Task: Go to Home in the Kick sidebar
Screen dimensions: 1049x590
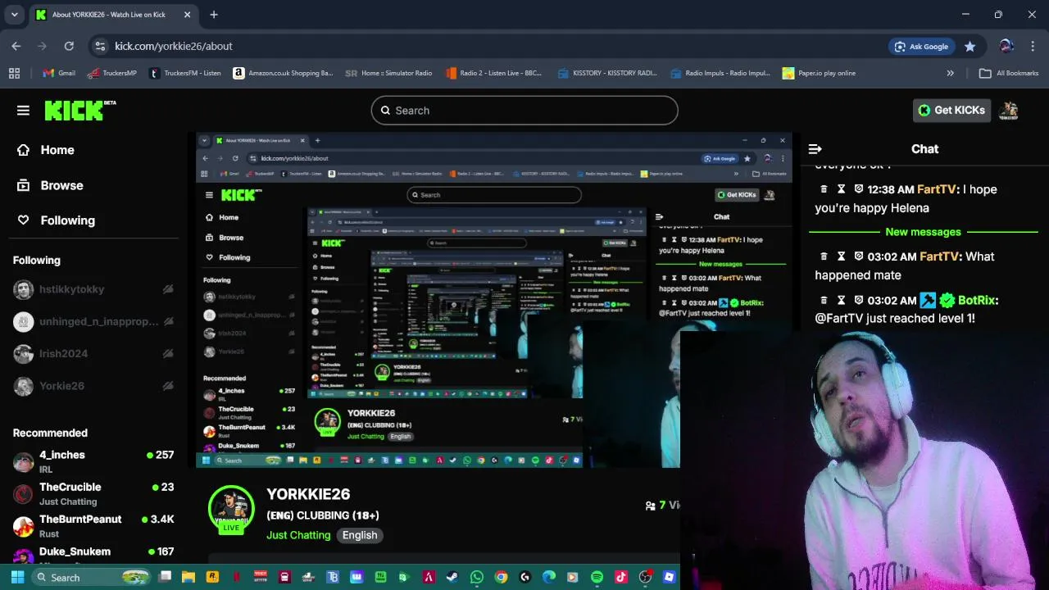Action: [46, 150]
